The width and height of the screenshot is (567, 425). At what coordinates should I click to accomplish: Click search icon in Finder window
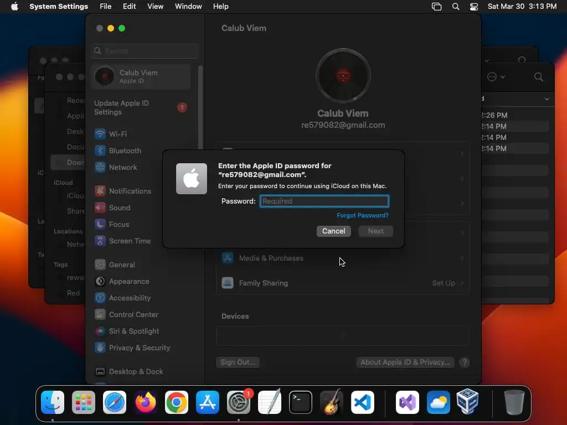538,76
